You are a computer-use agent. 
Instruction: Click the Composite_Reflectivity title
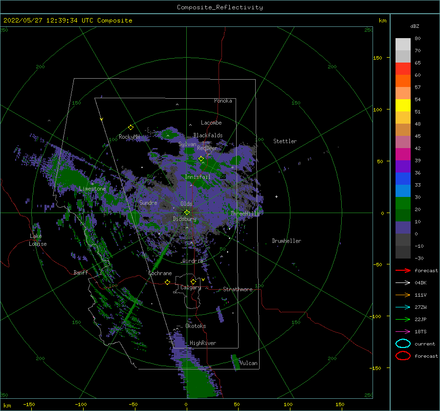pos(220,7)
